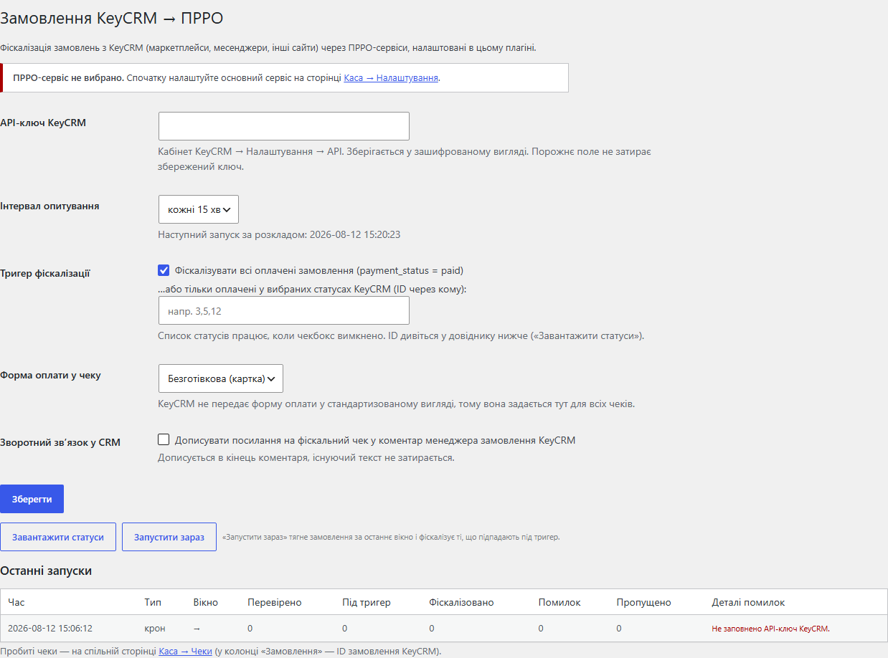Click the Завантажити статуси button
This screenshot has width=888, height=658.
(58, 537)
